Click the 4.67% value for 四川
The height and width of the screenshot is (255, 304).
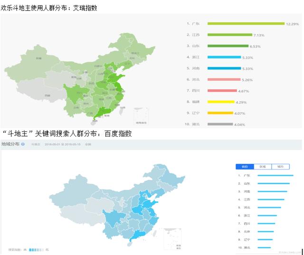click(244, 91)
